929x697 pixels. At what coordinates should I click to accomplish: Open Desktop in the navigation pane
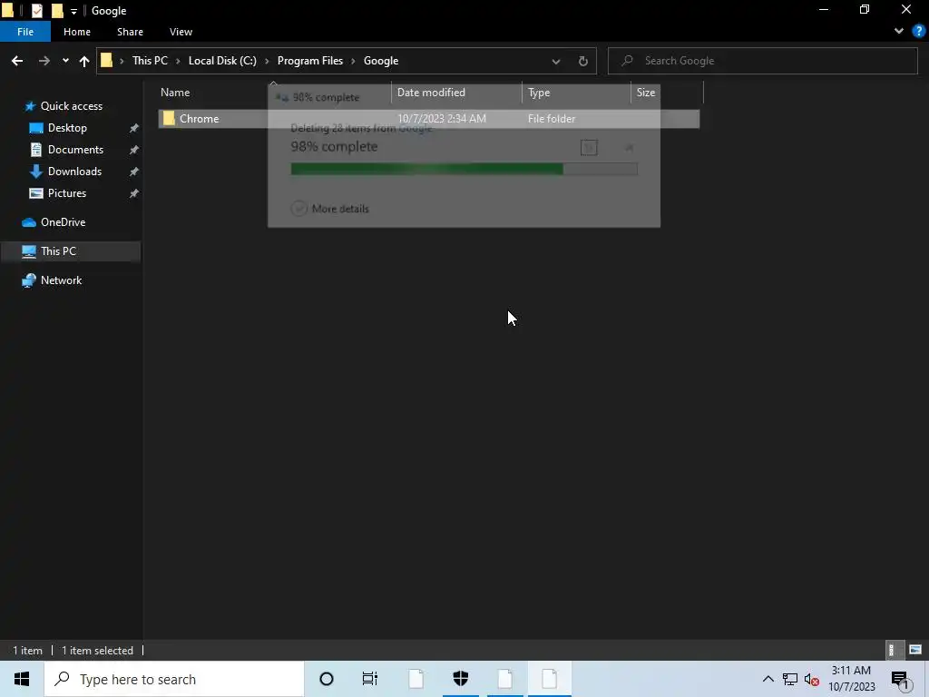point(67,128)
